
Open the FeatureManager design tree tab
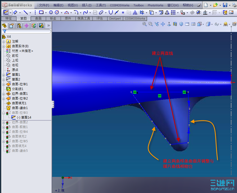pos(5,26)
